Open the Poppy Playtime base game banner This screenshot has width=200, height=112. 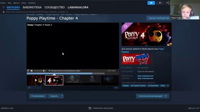click(136, 59)
